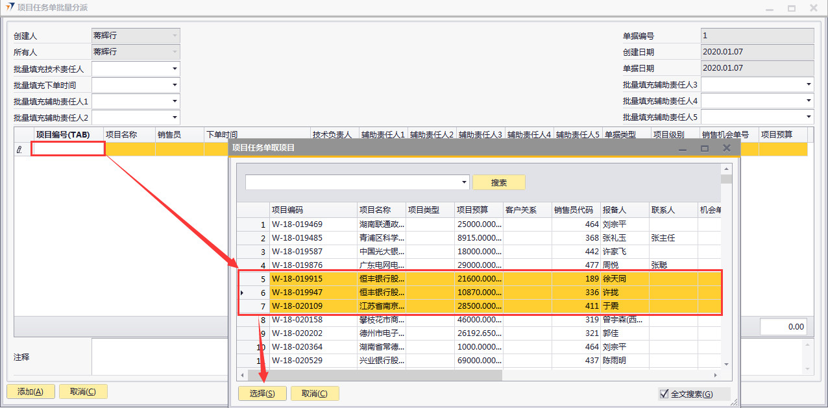
Task: Select row W-18-019469 in project list
Action: [313, 224]
